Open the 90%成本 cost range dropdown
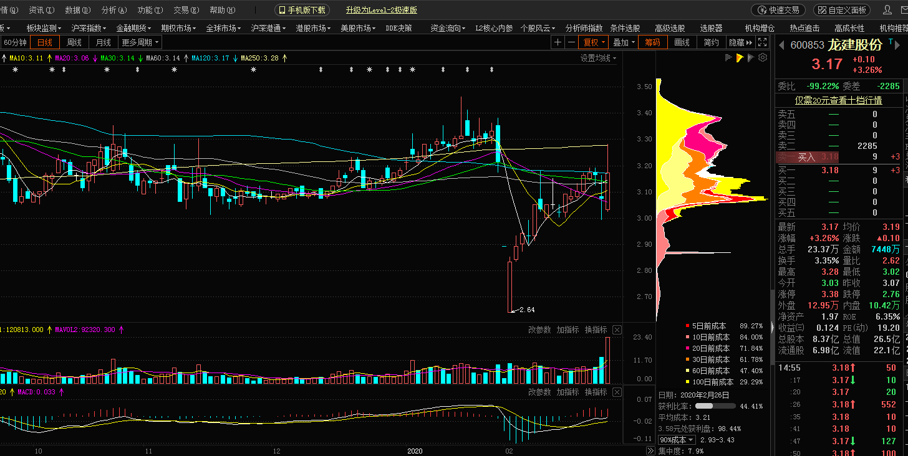The height and width of the screenshot is (456, 908). tap(677, 440)
